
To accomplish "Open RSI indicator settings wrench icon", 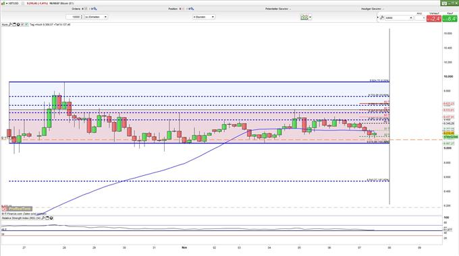I will (43, 218).
